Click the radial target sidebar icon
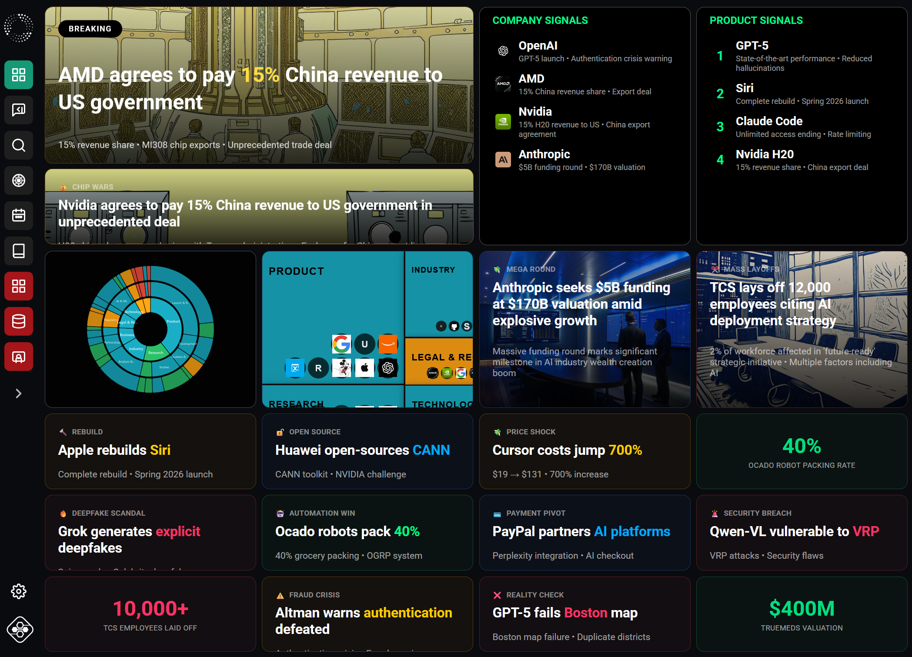The height and width of the screenshot is (657, 912). tap(19, 180)
